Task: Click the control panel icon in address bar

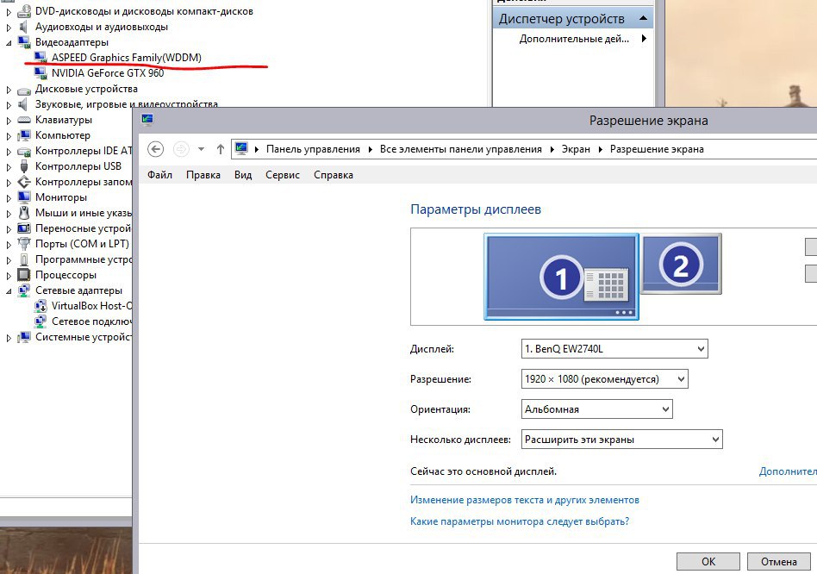Action: click(x=241, y=149)
